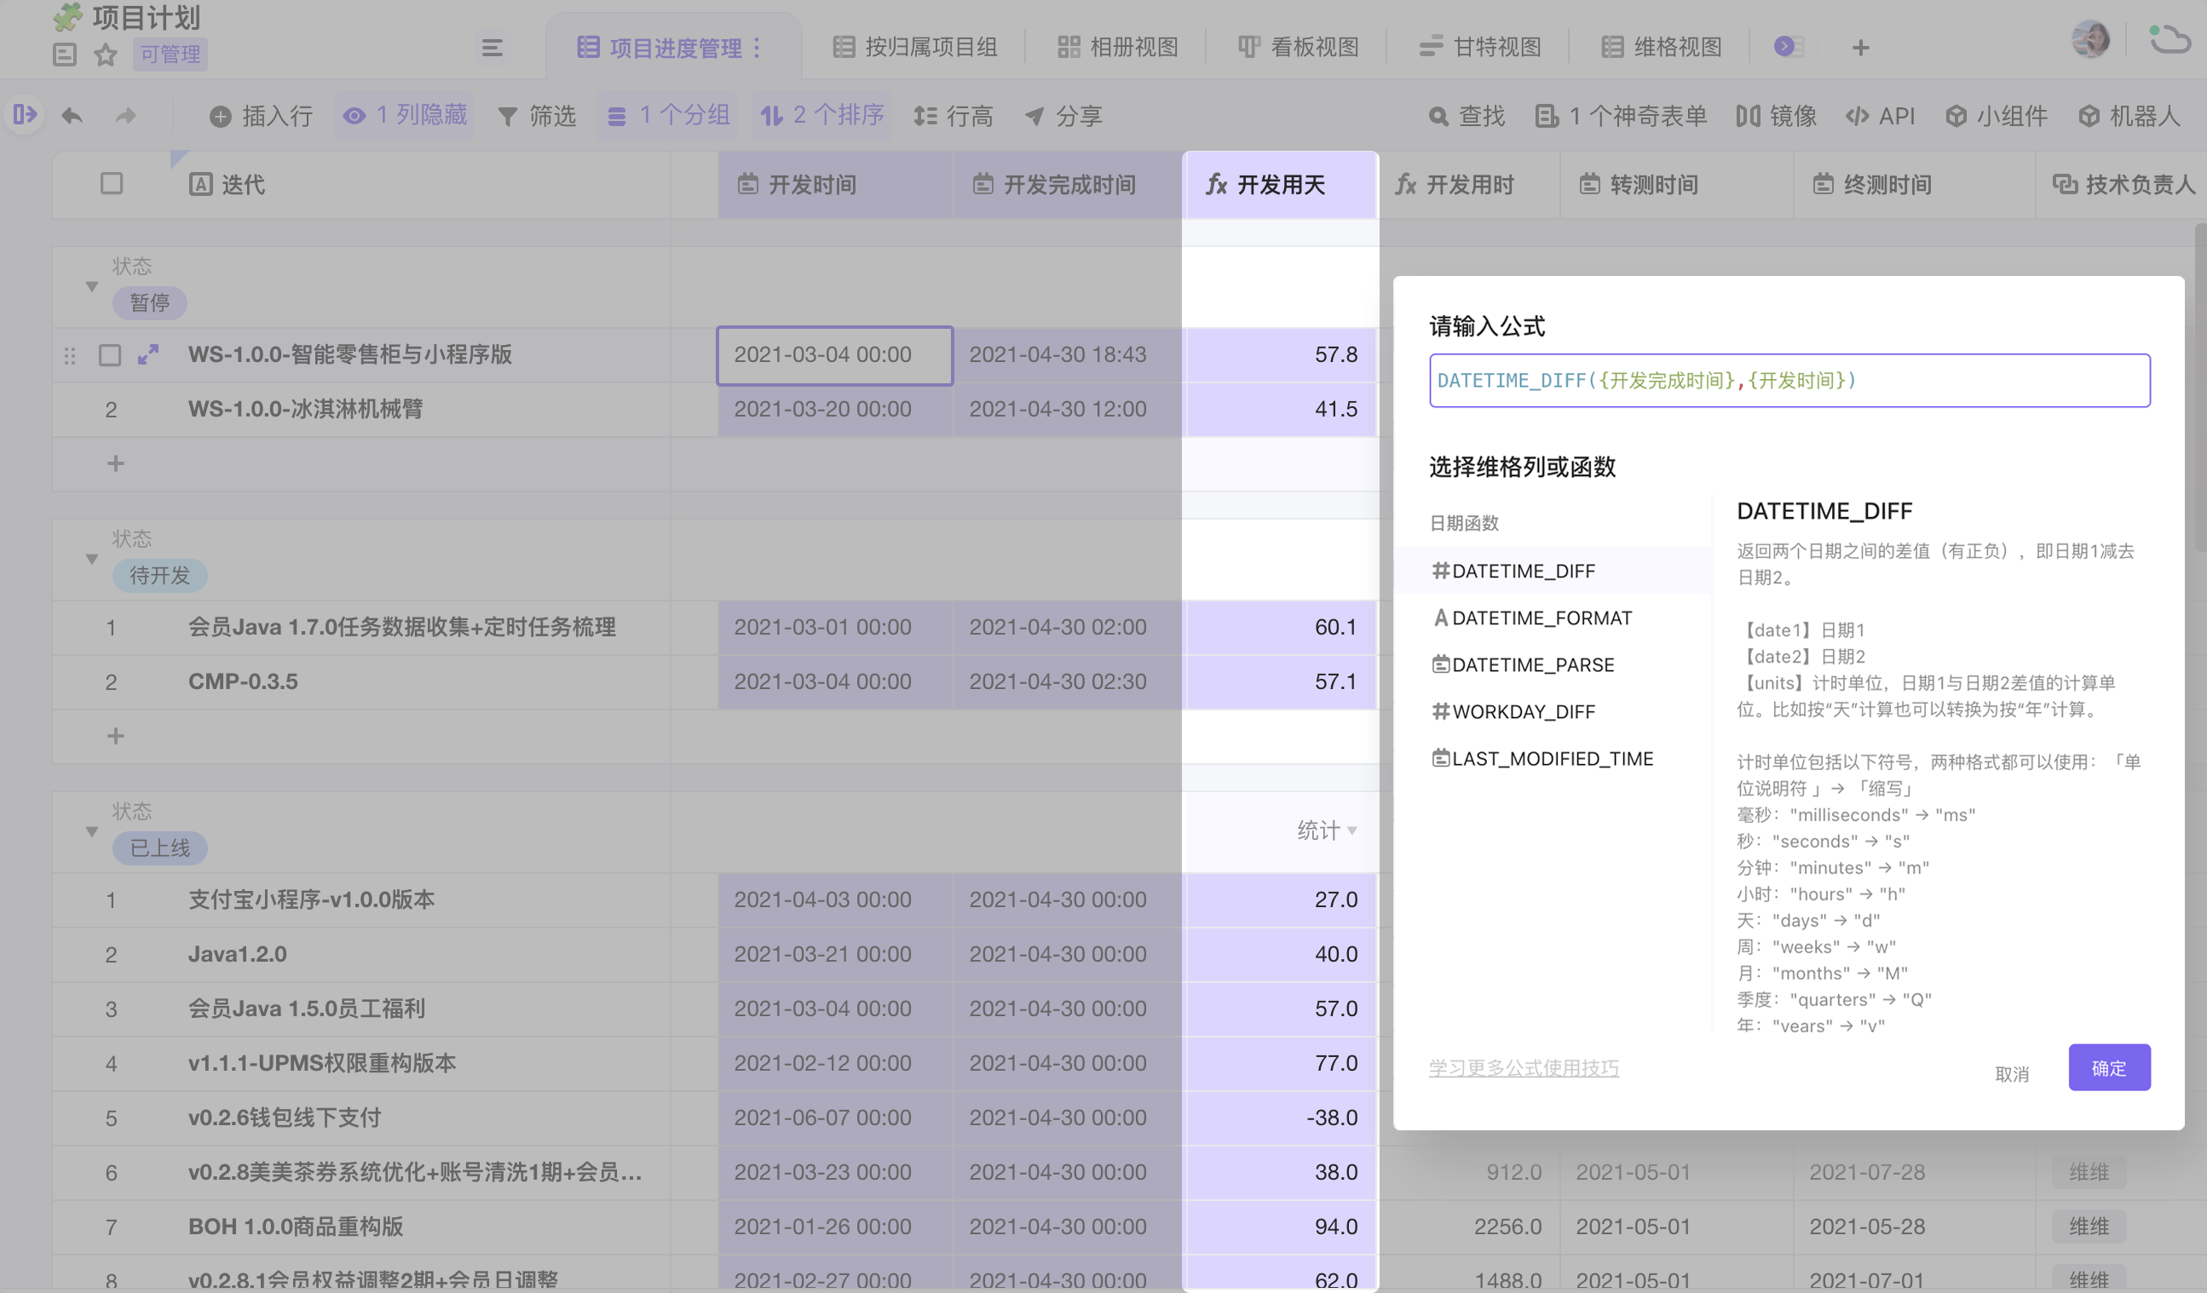The width and height of the screenshot is (2207, 1293).
Task: Collapse the 暂停 status group
Action: click(91, 286)
